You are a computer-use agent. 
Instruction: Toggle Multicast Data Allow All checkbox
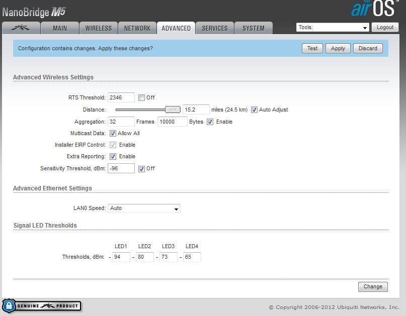113,134
